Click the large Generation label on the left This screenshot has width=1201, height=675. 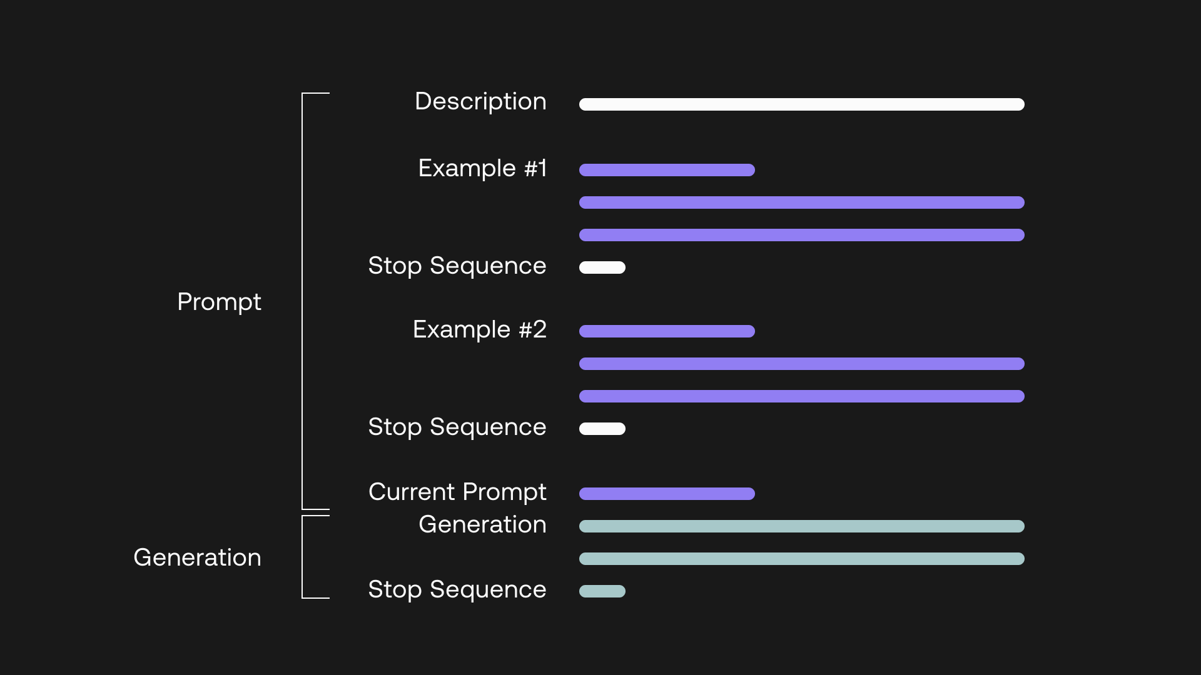point(197,557)
